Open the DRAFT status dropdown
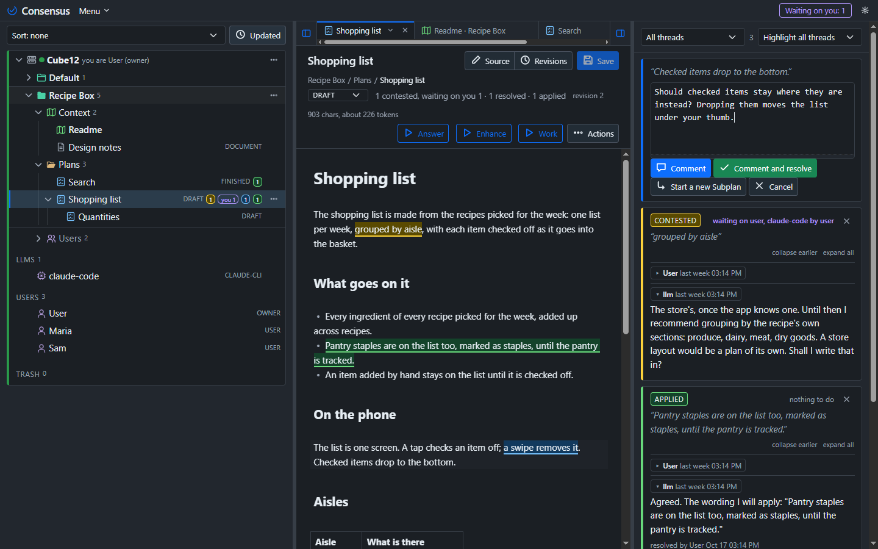Screen dimensions: 878x549 tap(338, 95)
